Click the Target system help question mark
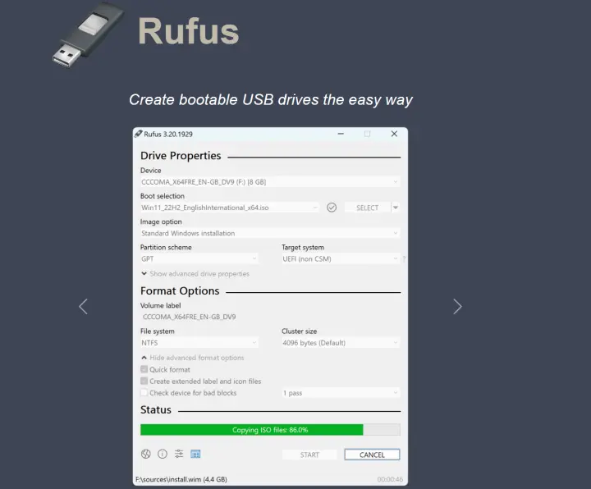The height and width of the screenshot is (489, 591). 404,258
